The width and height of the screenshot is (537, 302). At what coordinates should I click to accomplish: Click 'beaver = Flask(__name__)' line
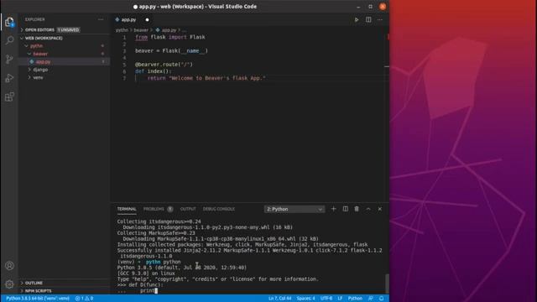tap(171, 51)
